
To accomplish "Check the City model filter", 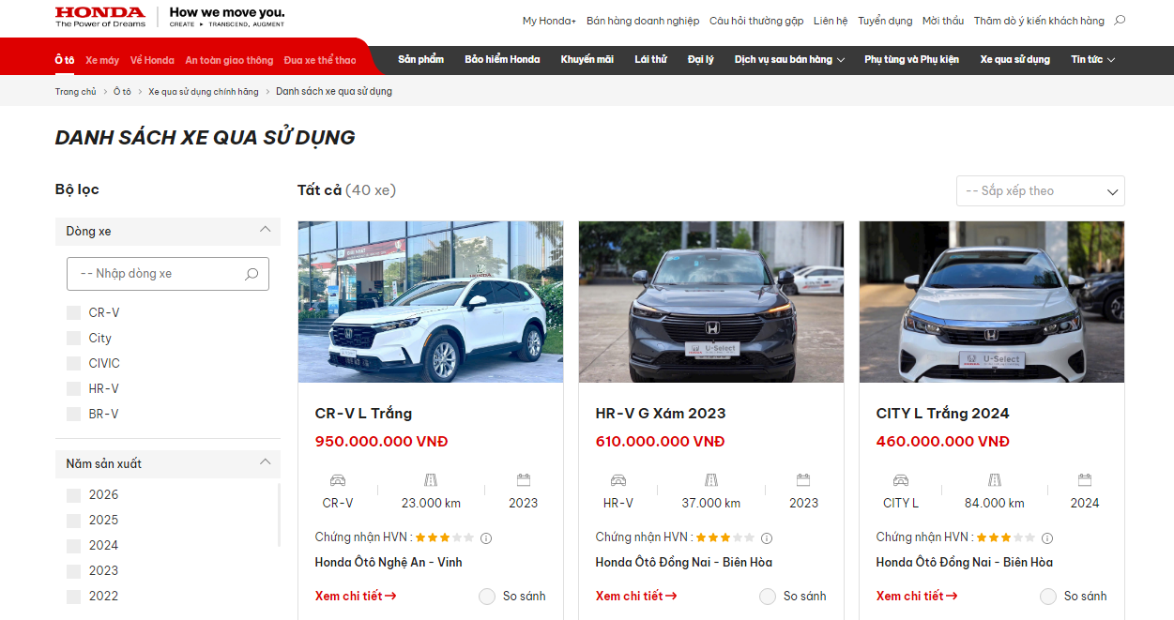I will (x=73, y=338).
